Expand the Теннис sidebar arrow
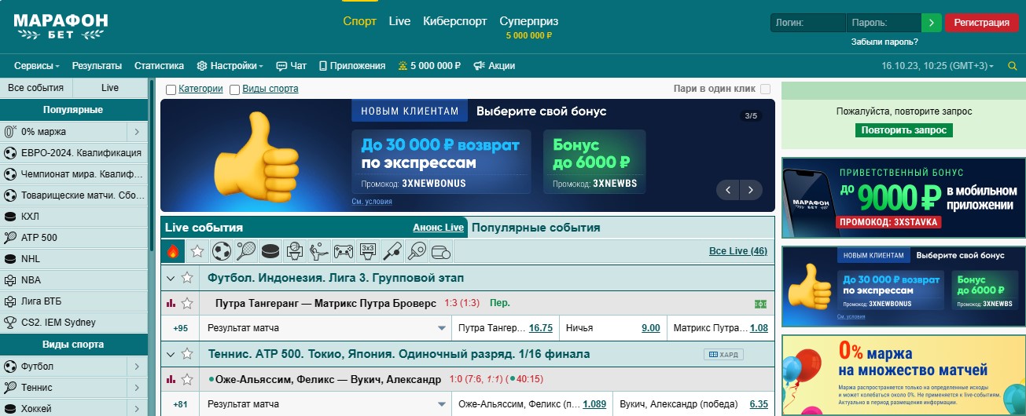The height and width of the screenshot is (416, 1026). 137,388
